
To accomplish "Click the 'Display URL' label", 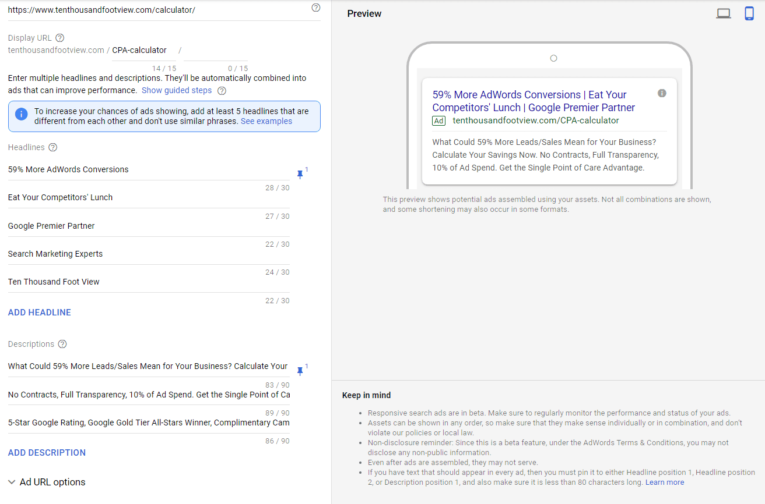I will (x=30, y=38).
